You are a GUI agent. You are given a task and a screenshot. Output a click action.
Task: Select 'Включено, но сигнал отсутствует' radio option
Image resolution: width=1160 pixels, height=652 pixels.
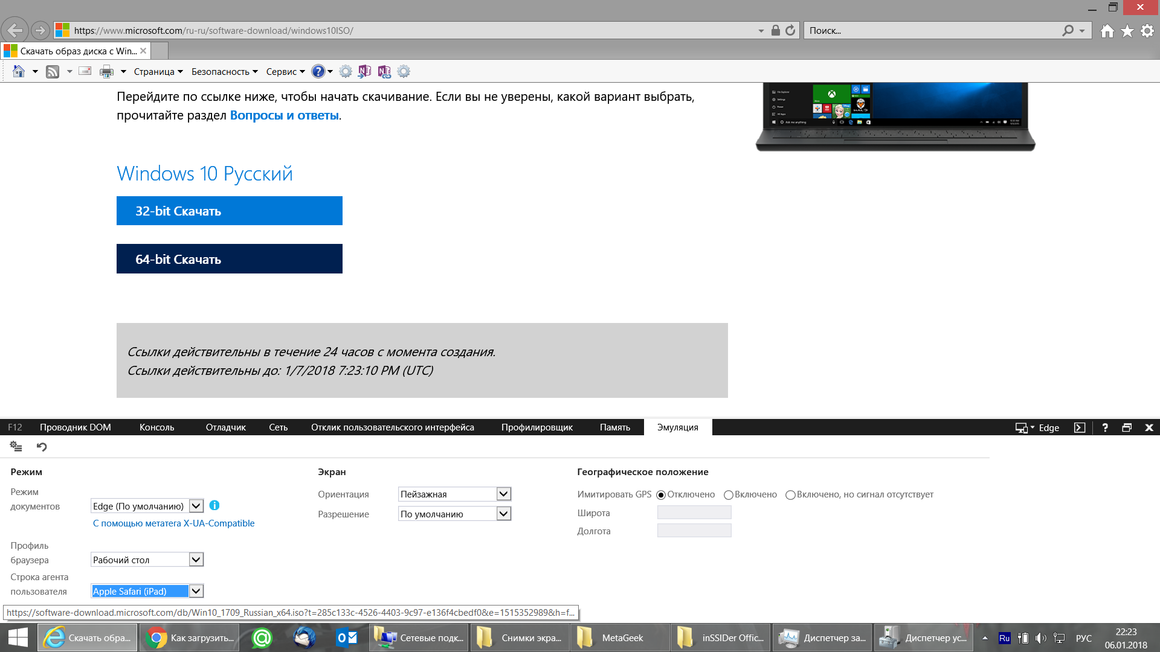coord(790,495)
